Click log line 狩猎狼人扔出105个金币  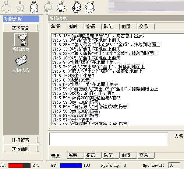pos(105,89)
